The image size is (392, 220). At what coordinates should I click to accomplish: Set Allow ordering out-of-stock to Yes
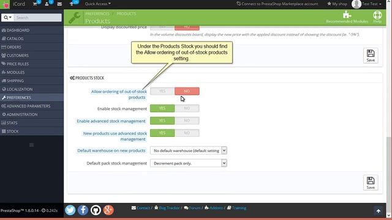tap(162, 91)
